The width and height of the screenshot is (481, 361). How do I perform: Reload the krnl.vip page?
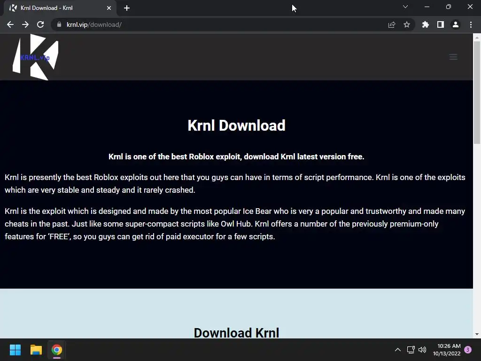click(40, 24)
